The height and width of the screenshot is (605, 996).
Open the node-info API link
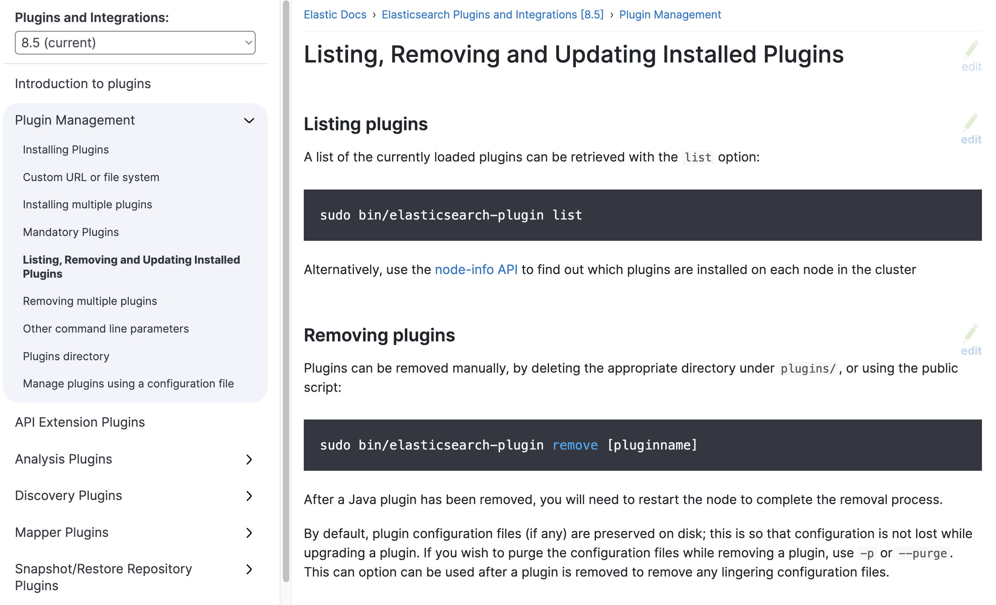tap(476, 270)
